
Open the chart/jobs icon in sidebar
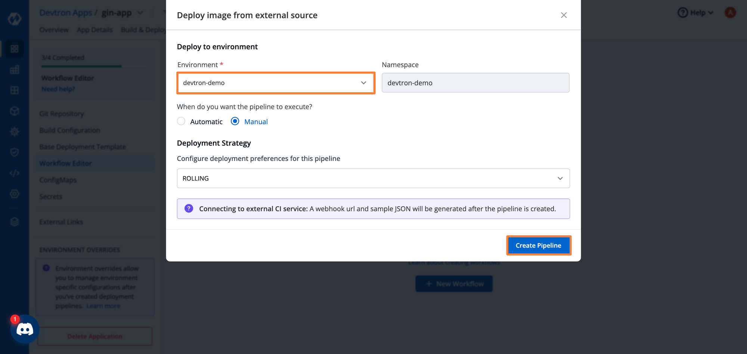(15, 70)
